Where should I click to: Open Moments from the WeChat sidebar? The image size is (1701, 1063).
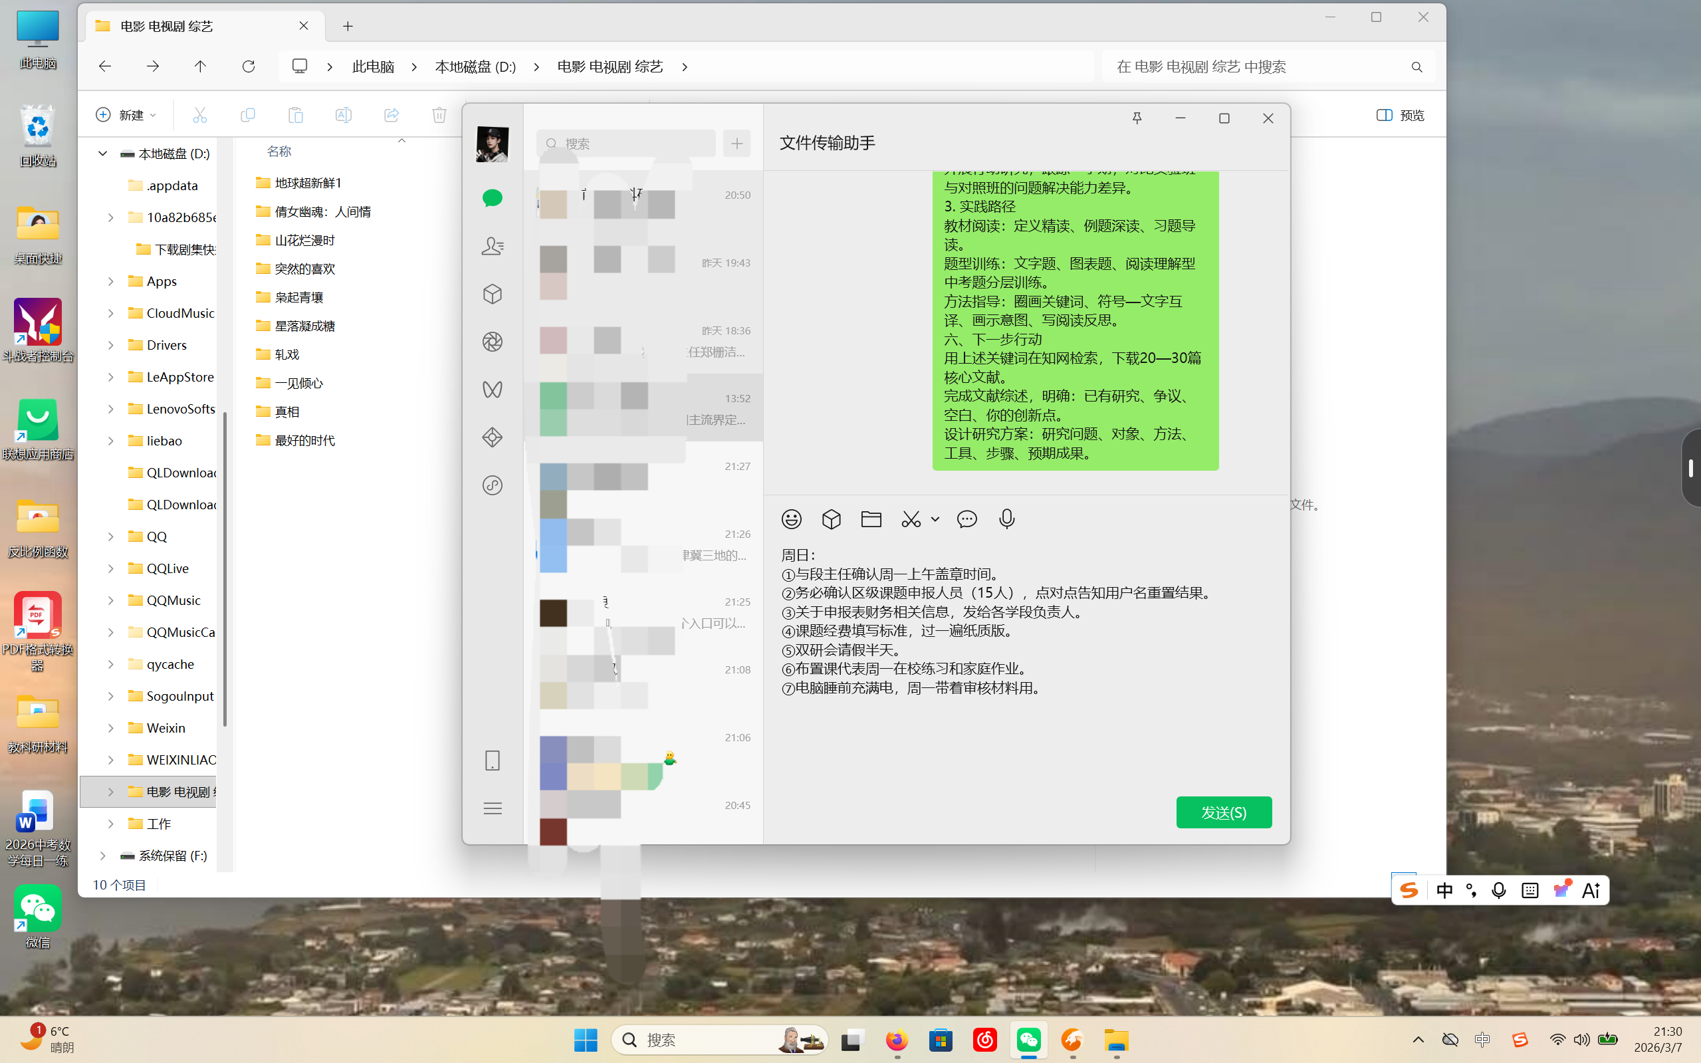(492, 342)
